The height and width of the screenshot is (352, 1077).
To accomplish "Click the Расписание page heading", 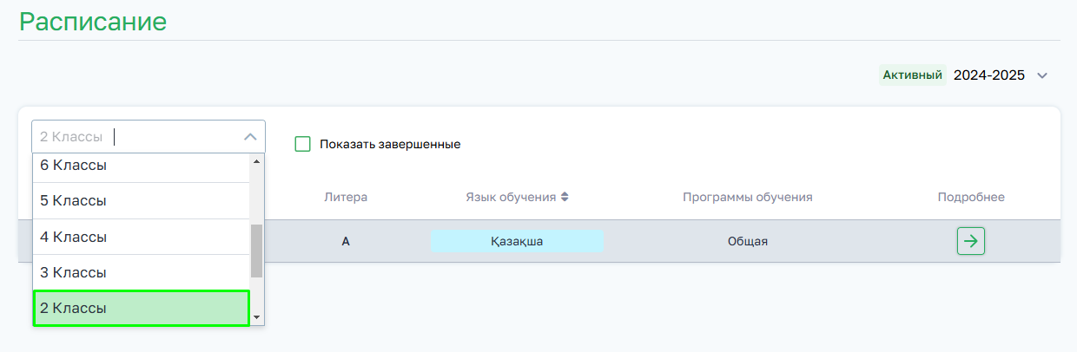I will point(92,21).
